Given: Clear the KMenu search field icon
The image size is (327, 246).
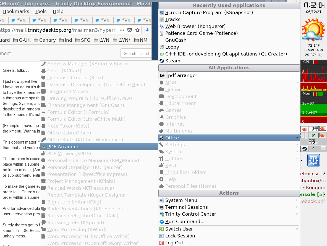Looking at the screenshot, I should [162, 75].
